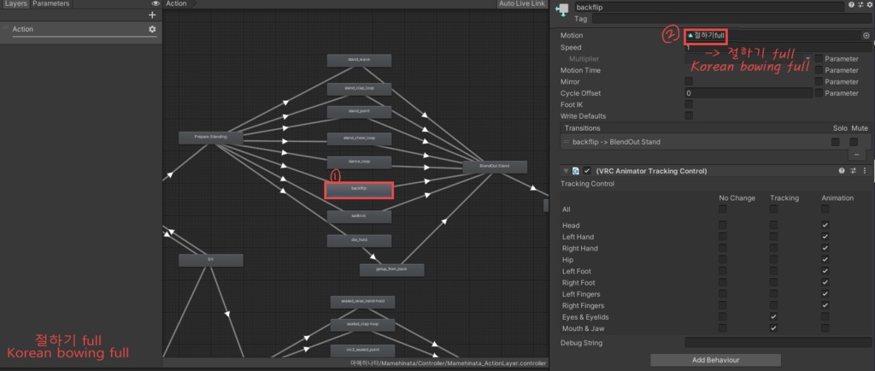
Task: Toggle the eye icon above the layers list
Action: click(x=156, y=4)
